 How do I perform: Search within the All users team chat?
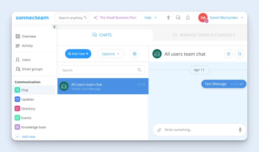pos(240,54)
